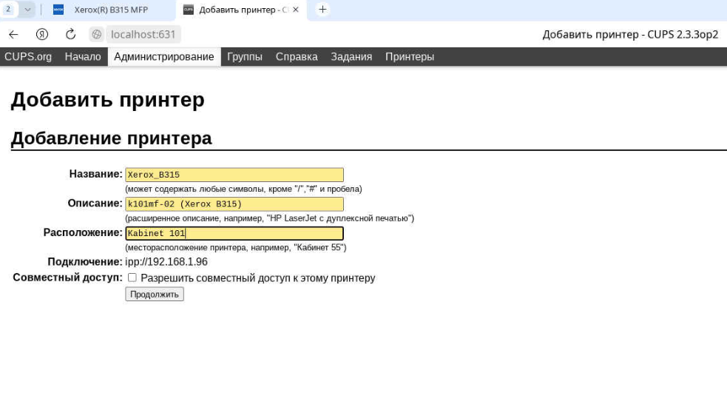727x393 pixels.
Task: Open the Yandex home button
Action: (x=42, y=34)
